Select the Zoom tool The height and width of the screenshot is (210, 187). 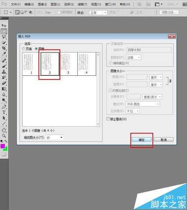(4, 136)
